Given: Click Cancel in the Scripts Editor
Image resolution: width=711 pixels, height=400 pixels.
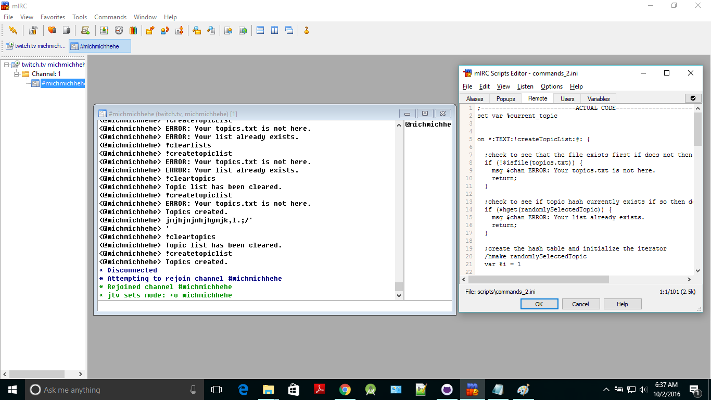Looking at the screenshot, I should click(580, 304).
